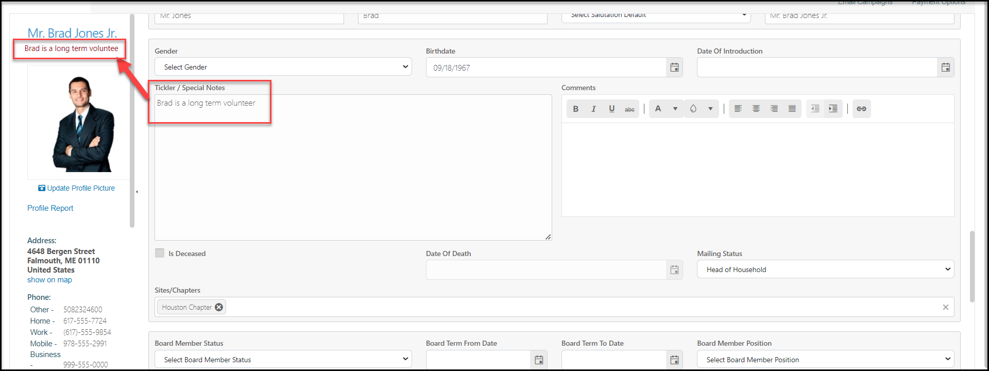
Task: Open Select Board Member Position dropdown
Action: [x=825, y=359]
